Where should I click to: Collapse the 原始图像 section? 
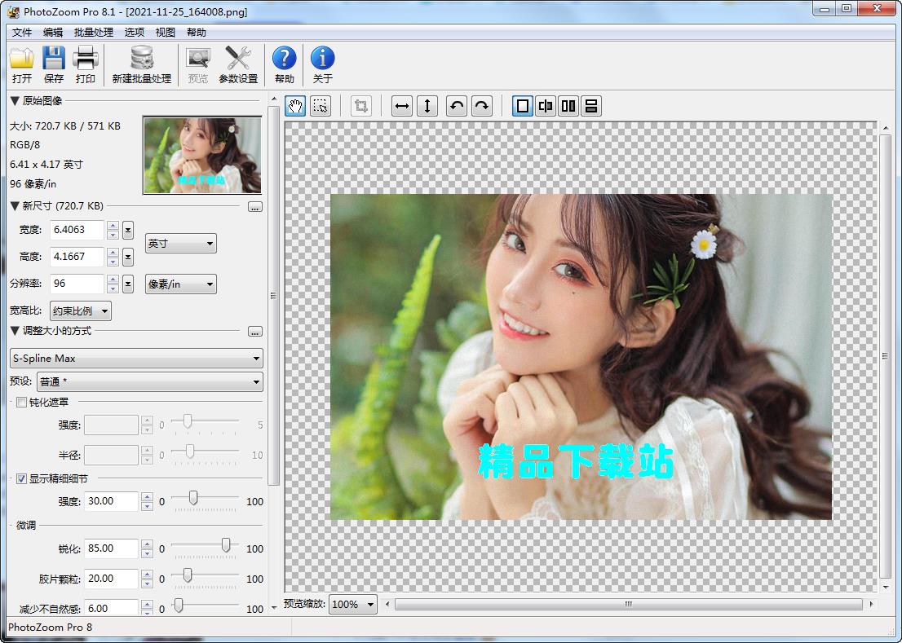point(15,101)
